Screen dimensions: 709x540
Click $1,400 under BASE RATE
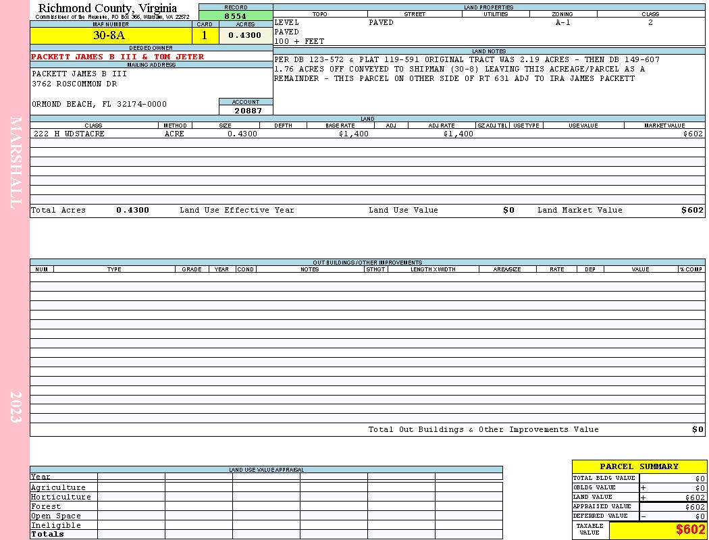(x=353, y=134)
